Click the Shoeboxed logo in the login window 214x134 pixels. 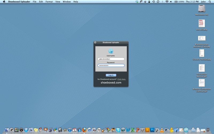(111, 51)
